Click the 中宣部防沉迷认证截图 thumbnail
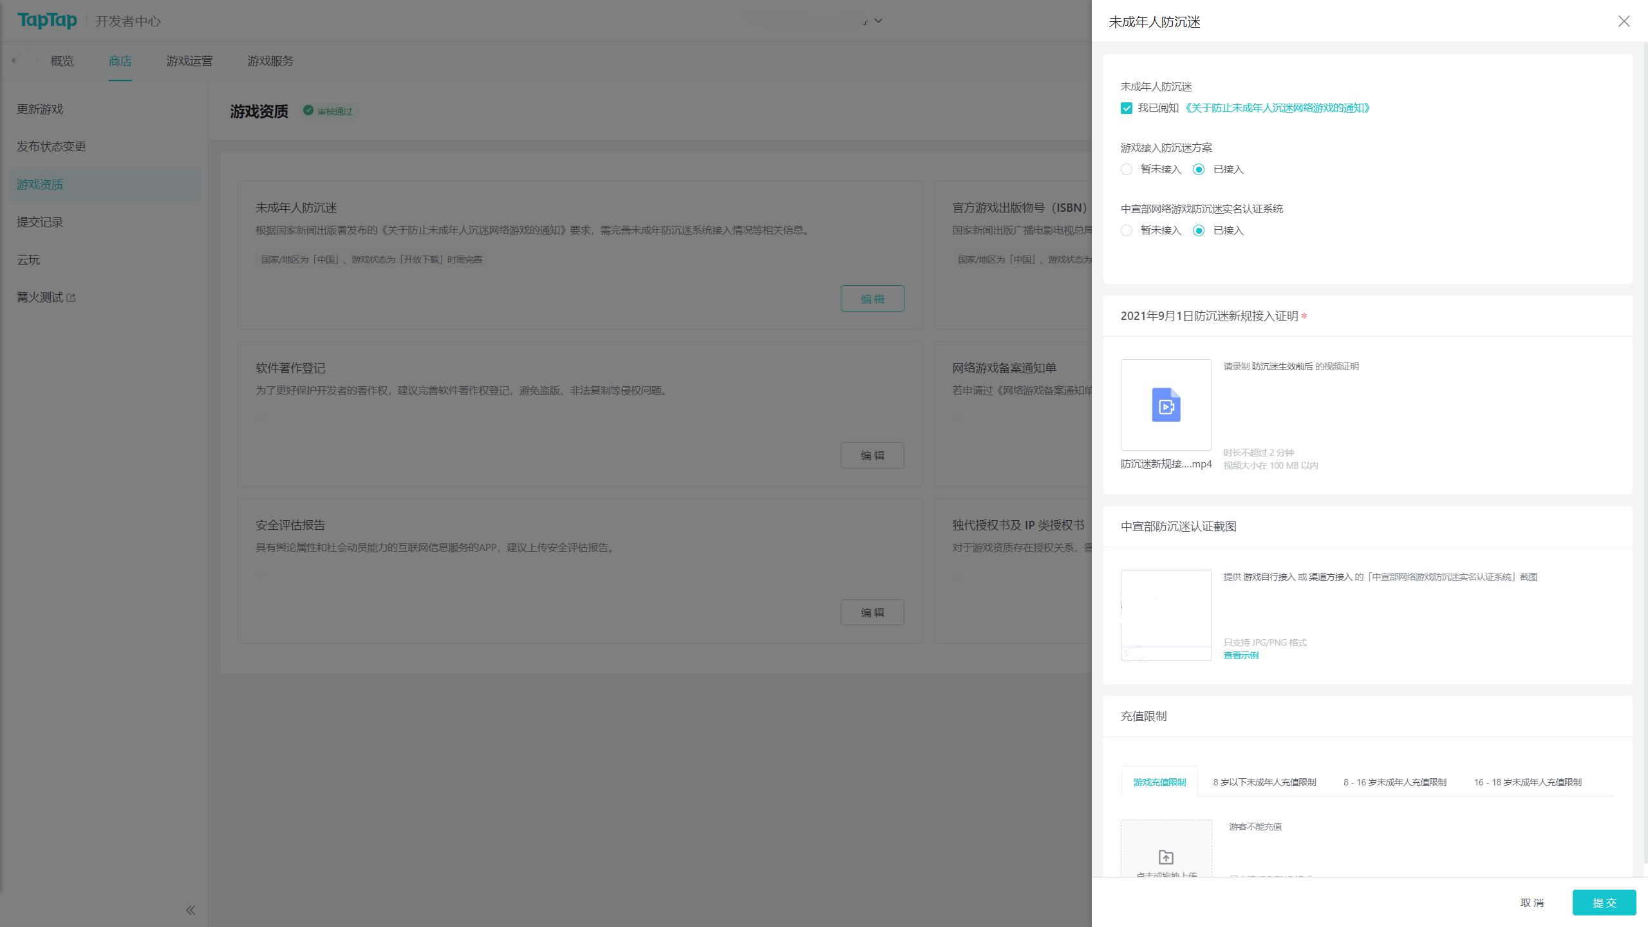The image size is (1648, 927). 1166,615
